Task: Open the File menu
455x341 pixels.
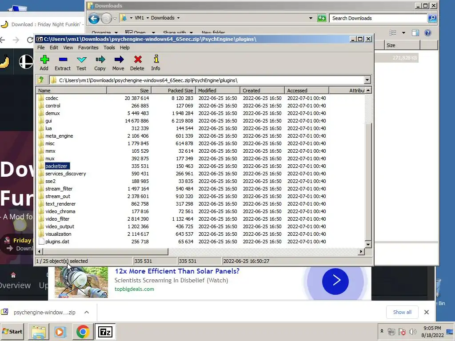Action: [41, 48]
